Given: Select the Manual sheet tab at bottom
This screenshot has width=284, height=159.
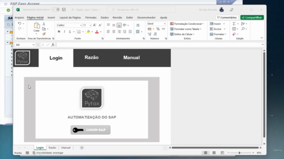Looking at the screenshot, I should (x=66, y=148).
